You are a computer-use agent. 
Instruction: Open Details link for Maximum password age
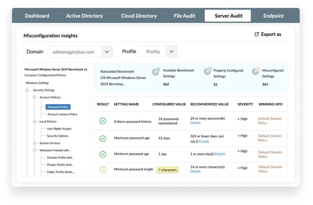pos(204,141)
